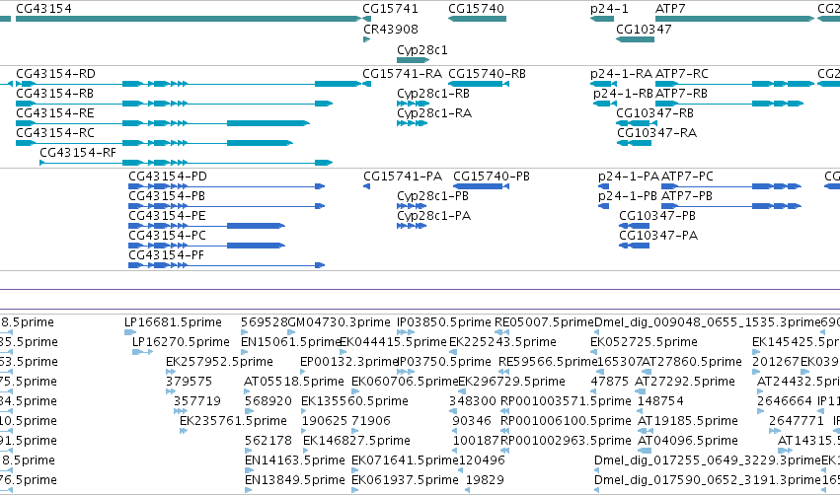Click the p24-1-RA transcript label
The image size is (840, 495).
tap(622, 74)
